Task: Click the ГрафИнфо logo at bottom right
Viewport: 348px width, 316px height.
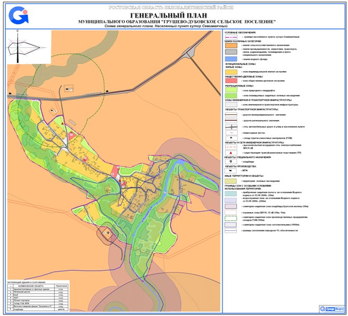Action: click(x=331, y=309)
